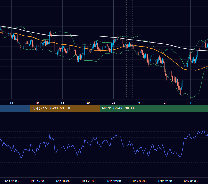Viewport: 208px width, 184px height.
Task: Click the 2 hour label on the price chart axis
Action: click(x=165, y=103)
